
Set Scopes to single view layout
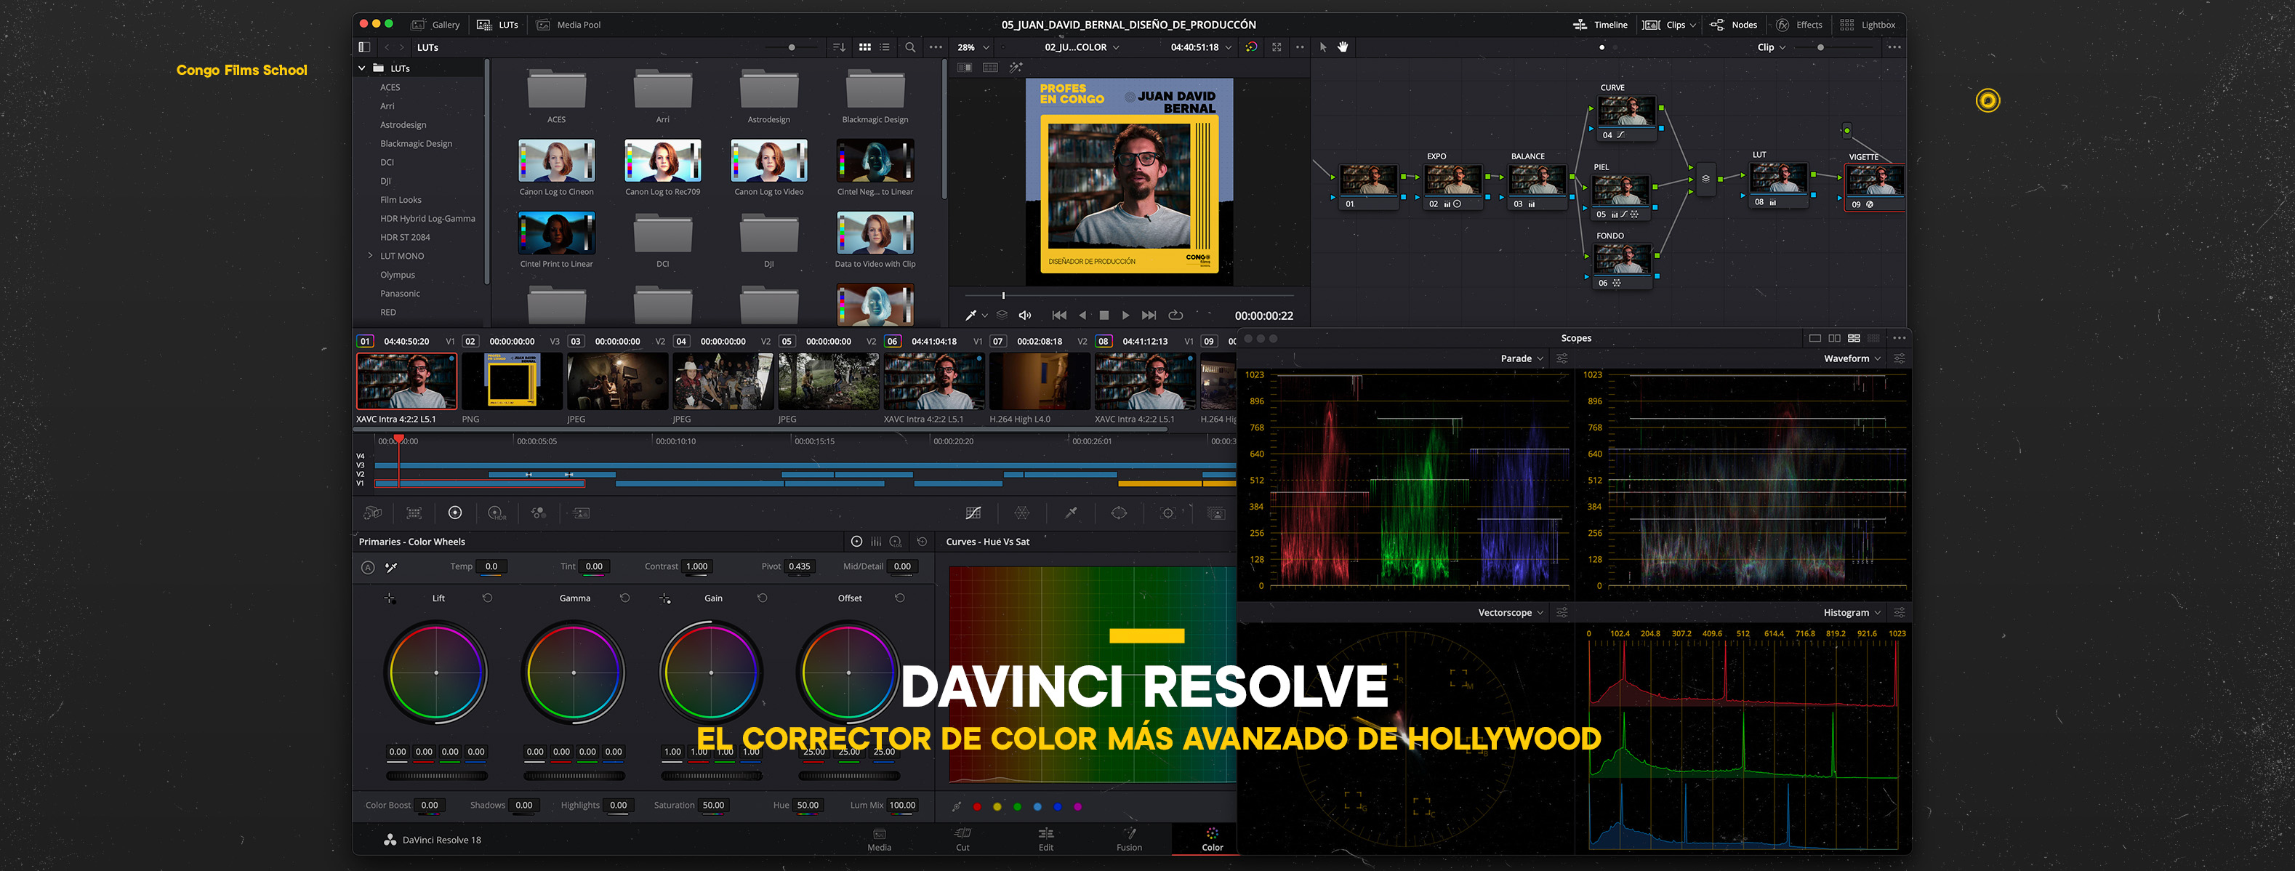click(1814, 338)
